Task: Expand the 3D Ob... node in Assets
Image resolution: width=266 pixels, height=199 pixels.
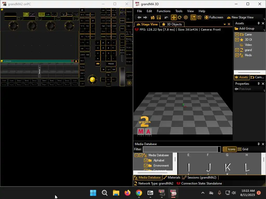Action: [237, 40]
